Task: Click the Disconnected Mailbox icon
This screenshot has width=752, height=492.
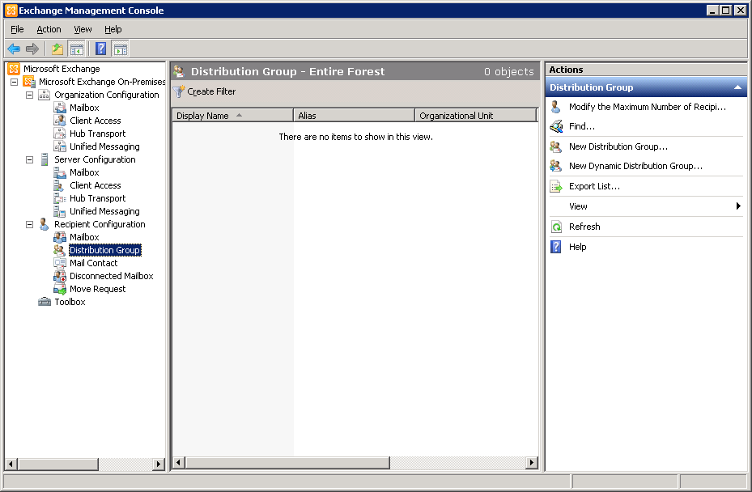Action: tap(59, 276)
